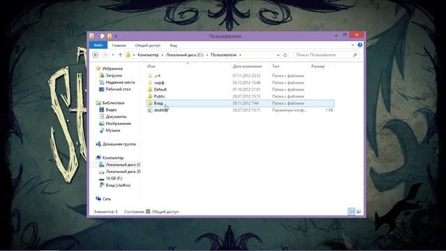The height and width of the screenshot is (251, 446).
Task: Click Пользователи breadcrumb in address bar
Action: [x=224, y=55]
